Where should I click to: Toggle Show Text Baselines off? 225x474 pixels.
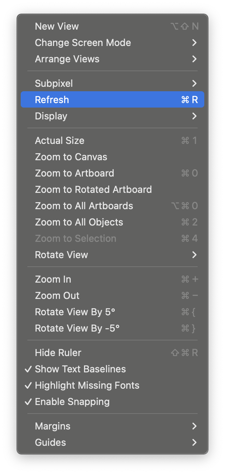coord(80,369)
